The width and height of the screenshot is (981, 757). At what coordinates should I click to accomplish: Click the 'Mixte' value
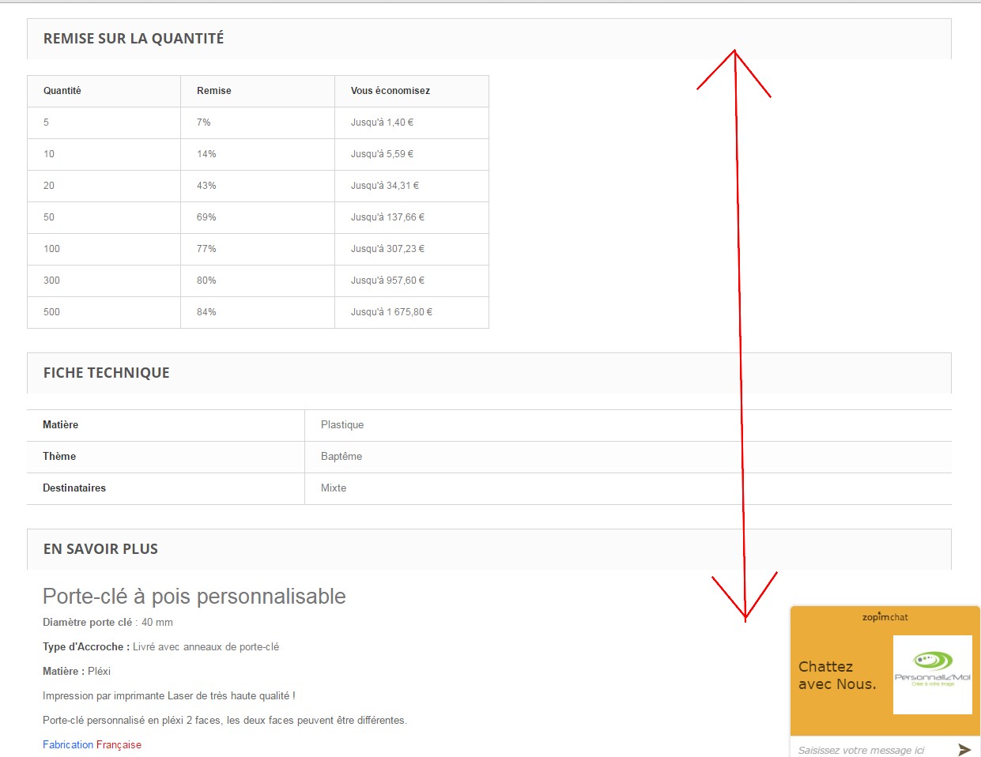point(334,488)
